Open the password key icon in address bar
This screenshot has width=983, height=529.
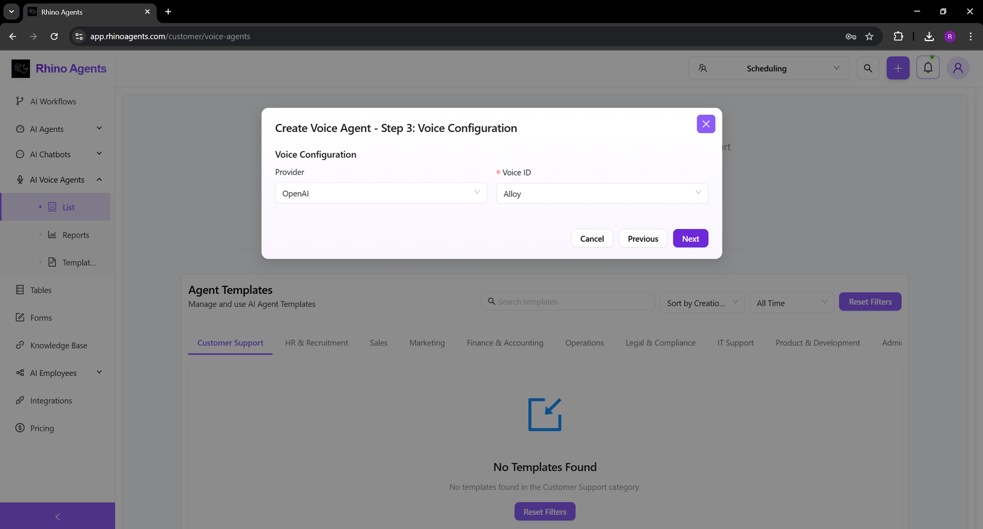[x=851, y=36]
